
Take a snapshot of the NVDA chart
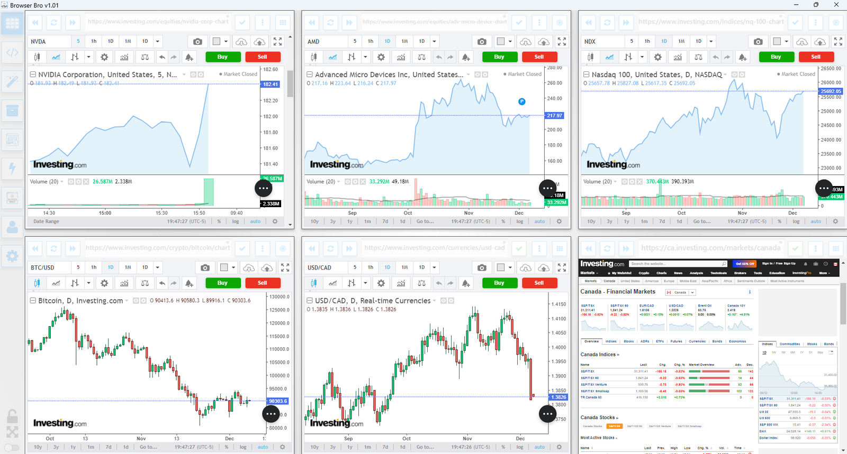(x=197, y=41)
